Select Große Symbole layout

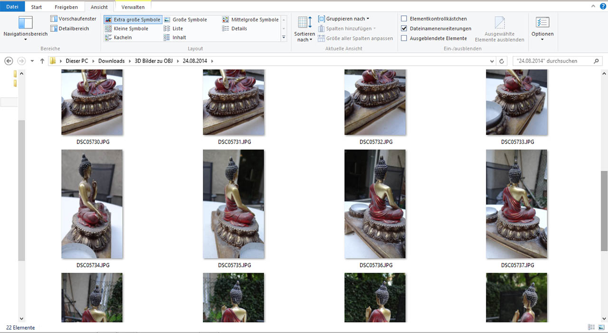pyautogui.click(x=185, y=19)
